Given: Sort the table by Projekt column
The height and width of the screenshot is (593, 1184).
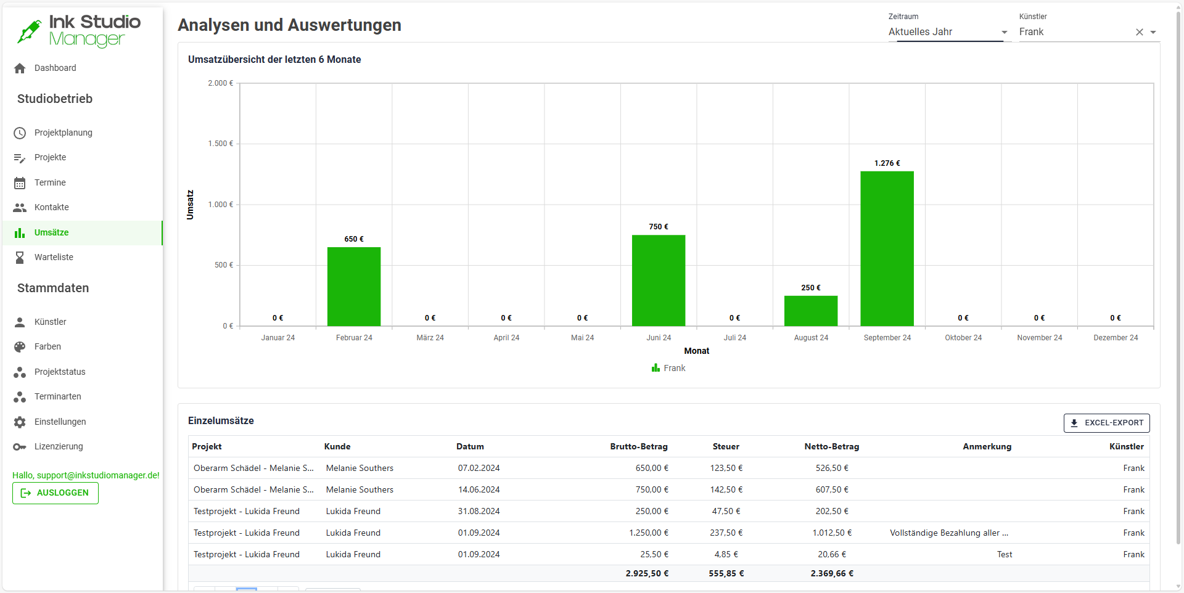Looking at the screenshot, I should [207, 447].
